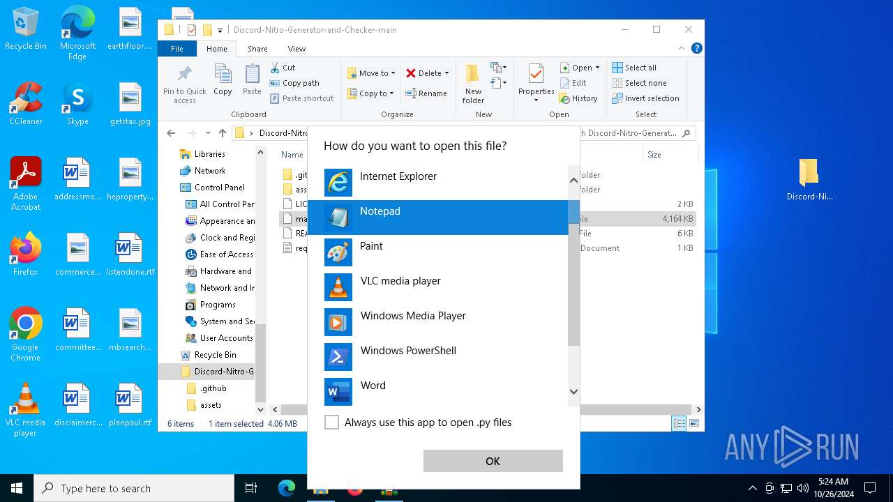The image size is (893, 502).
Task: Open the CCleaner desktop shortcut
Action: (26, 105)
